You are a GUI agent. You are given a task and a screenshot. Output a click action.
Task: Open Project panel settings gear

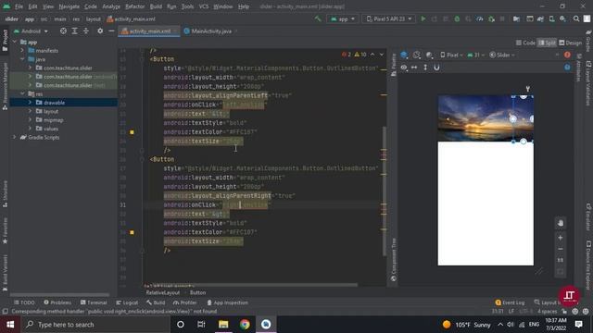(100, 31)
